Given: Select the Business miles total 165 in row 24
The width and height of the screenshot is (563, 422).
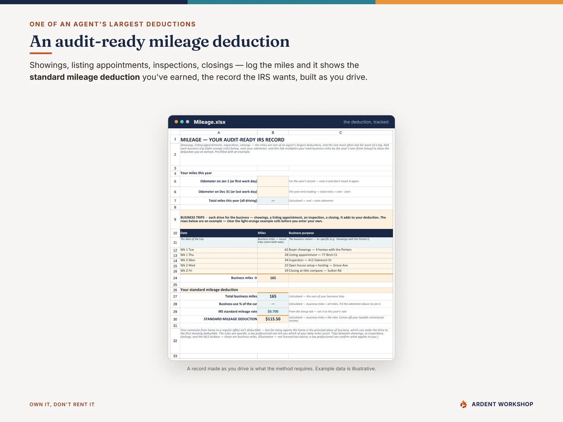Looking at the screenshot, I should pos(273,278).
